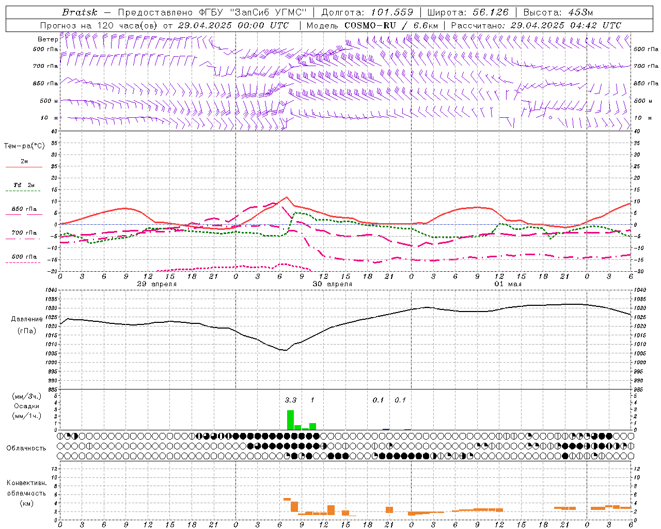Click the '(км)' convective height unit label

click(x=26, y=503)
